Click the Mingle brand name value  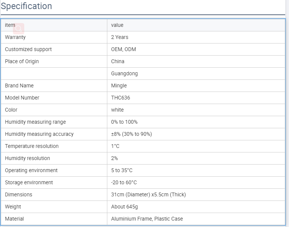coord(119,86)
